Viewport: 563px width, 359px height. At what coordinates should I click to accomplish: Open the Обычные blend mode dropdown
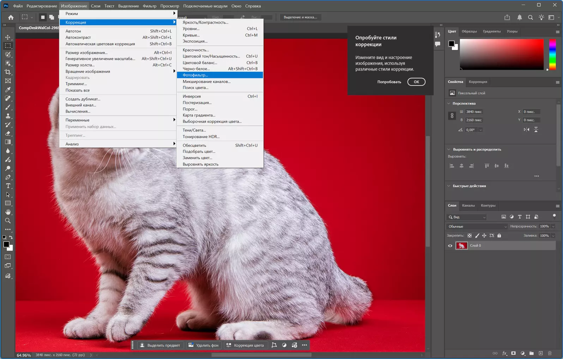477,226
